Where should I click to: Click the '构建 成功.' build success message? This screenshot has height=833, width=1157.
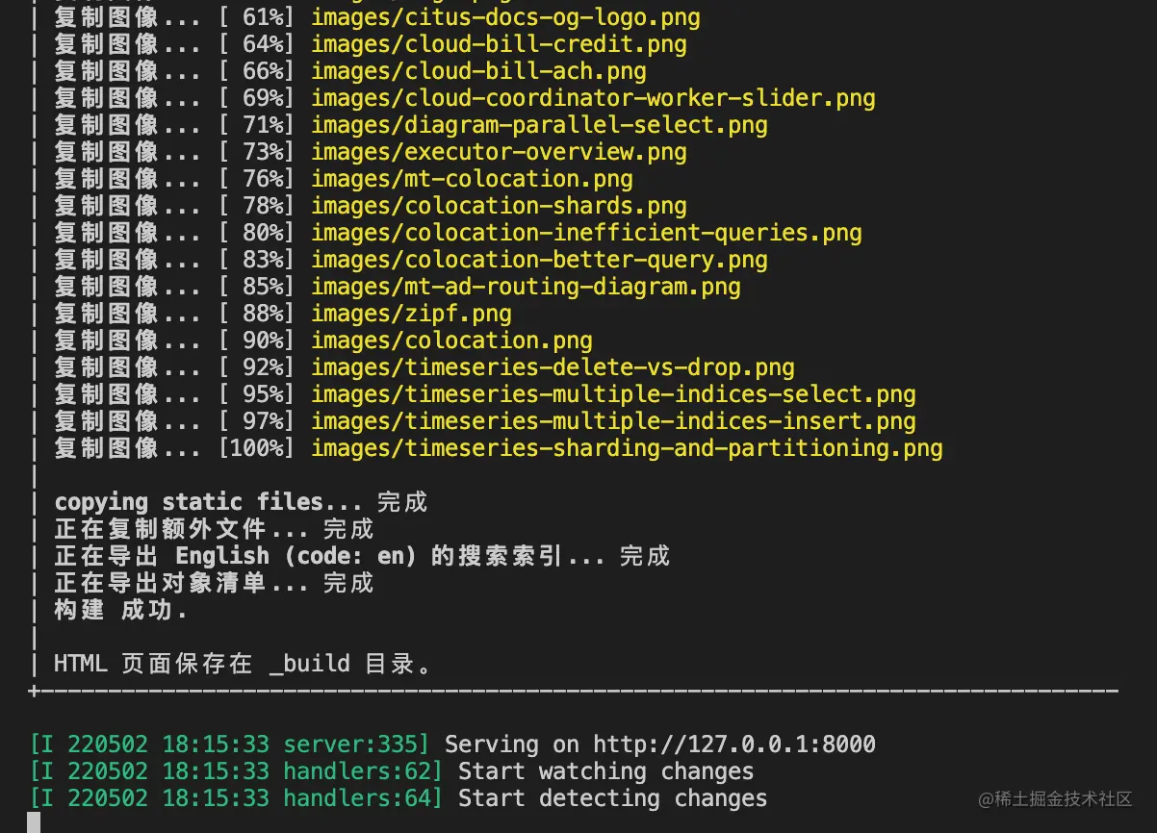(120, 610)
